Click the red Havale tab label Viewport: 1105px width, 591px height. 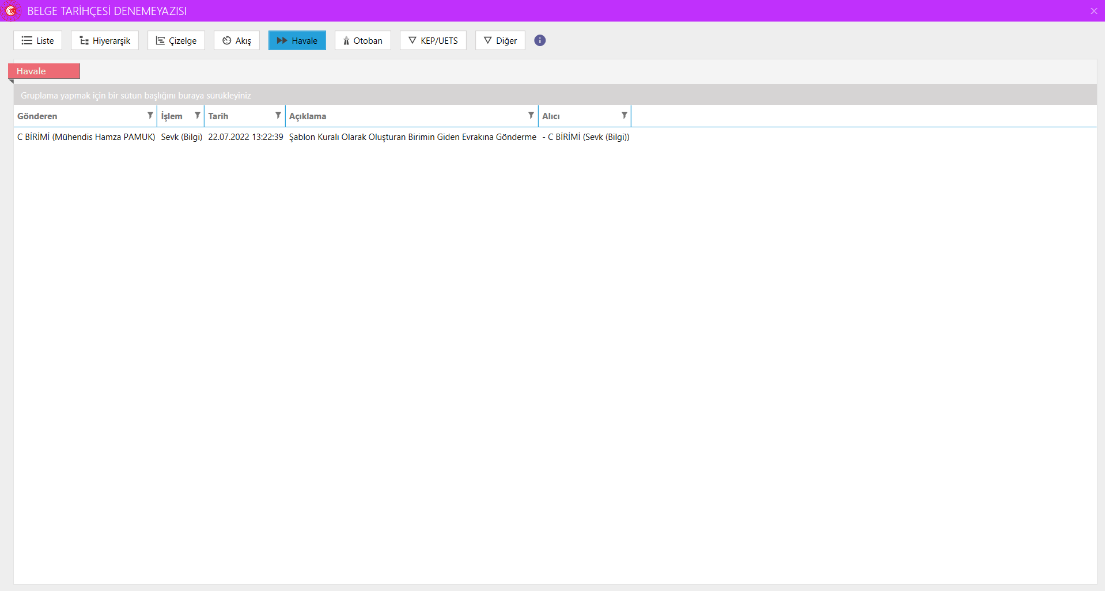coord(44,71)
